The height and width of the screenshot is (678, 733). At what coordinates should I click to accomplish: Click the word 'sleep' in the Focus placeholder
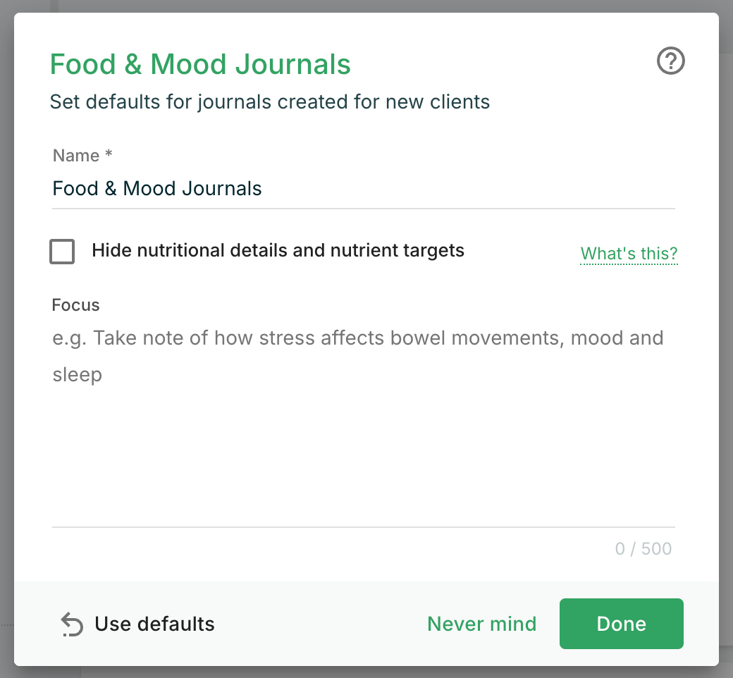click(x=77, y=374)
